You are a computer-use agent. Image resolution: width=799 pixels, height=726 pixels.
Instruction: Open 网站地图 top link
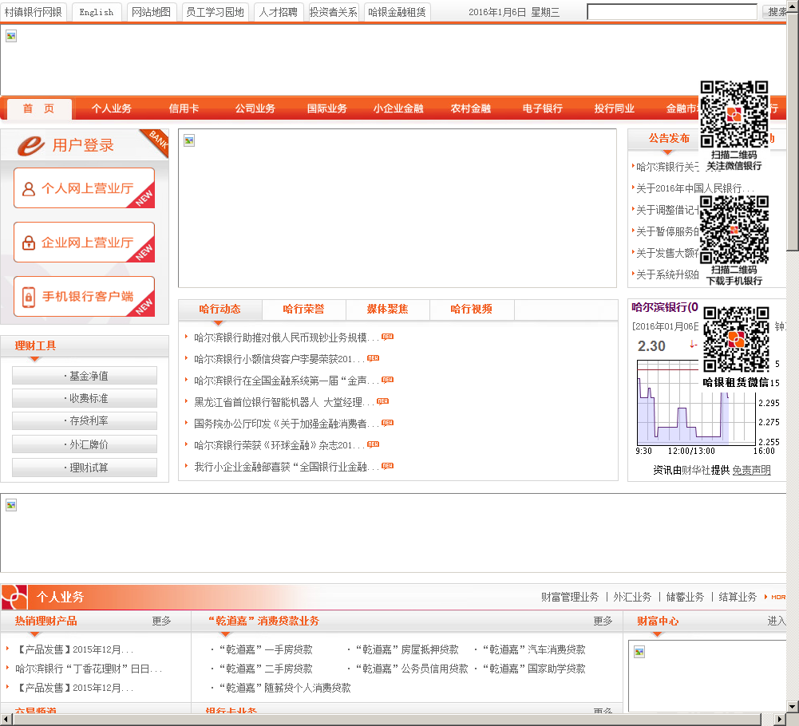click(152, 12)
